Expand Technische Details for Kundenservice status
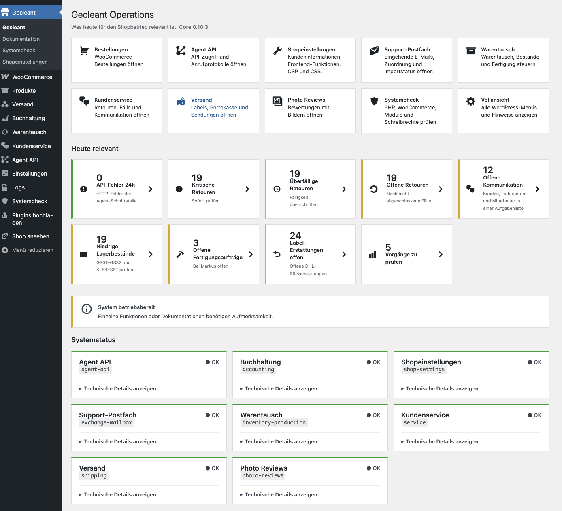The width and height of the screenshot is (562, 511). (440, 441)
